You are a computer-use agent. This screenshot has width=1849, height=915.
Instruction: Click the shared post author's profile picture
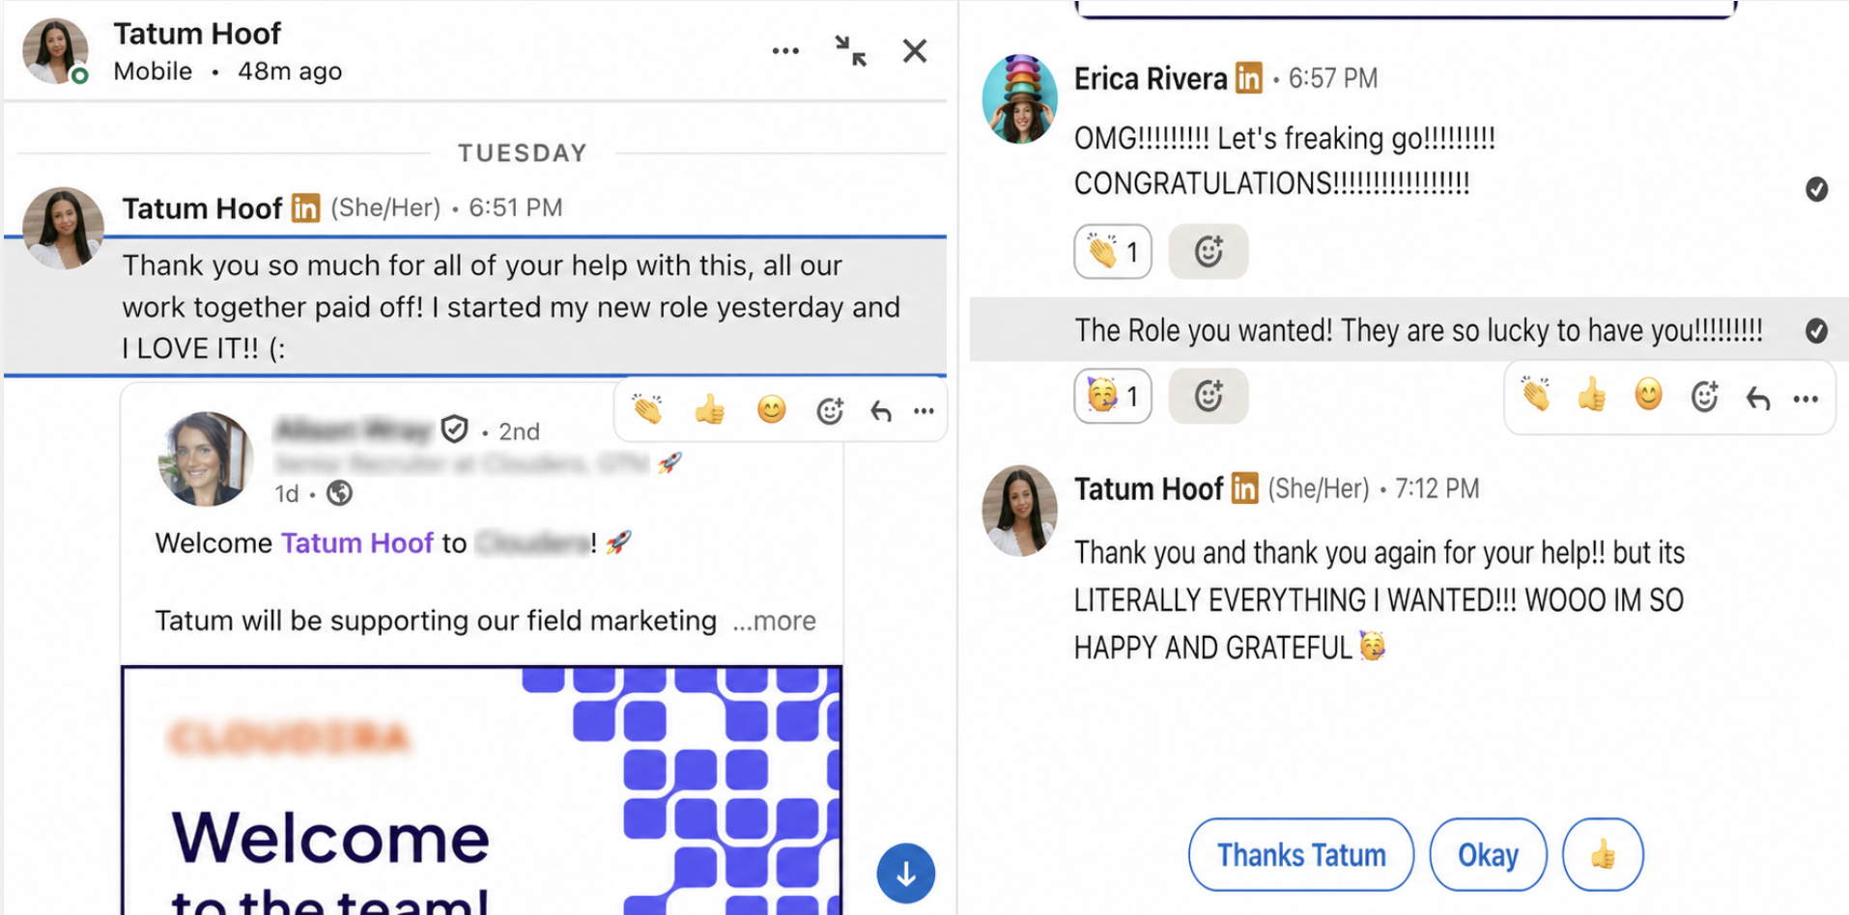pyautogui.click(x=204, y=459)
